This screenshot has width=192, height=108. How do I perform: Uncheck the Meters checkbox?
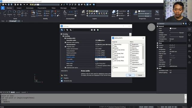[131, 55]
